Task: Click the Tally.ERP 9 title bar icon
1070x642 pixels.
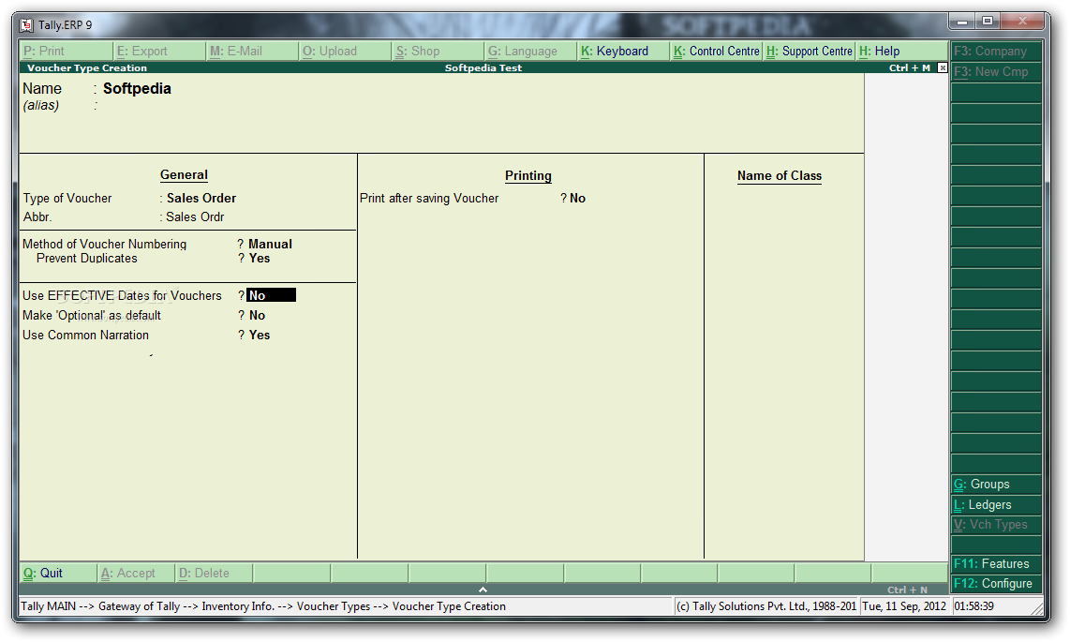Action: coord(26,25)
